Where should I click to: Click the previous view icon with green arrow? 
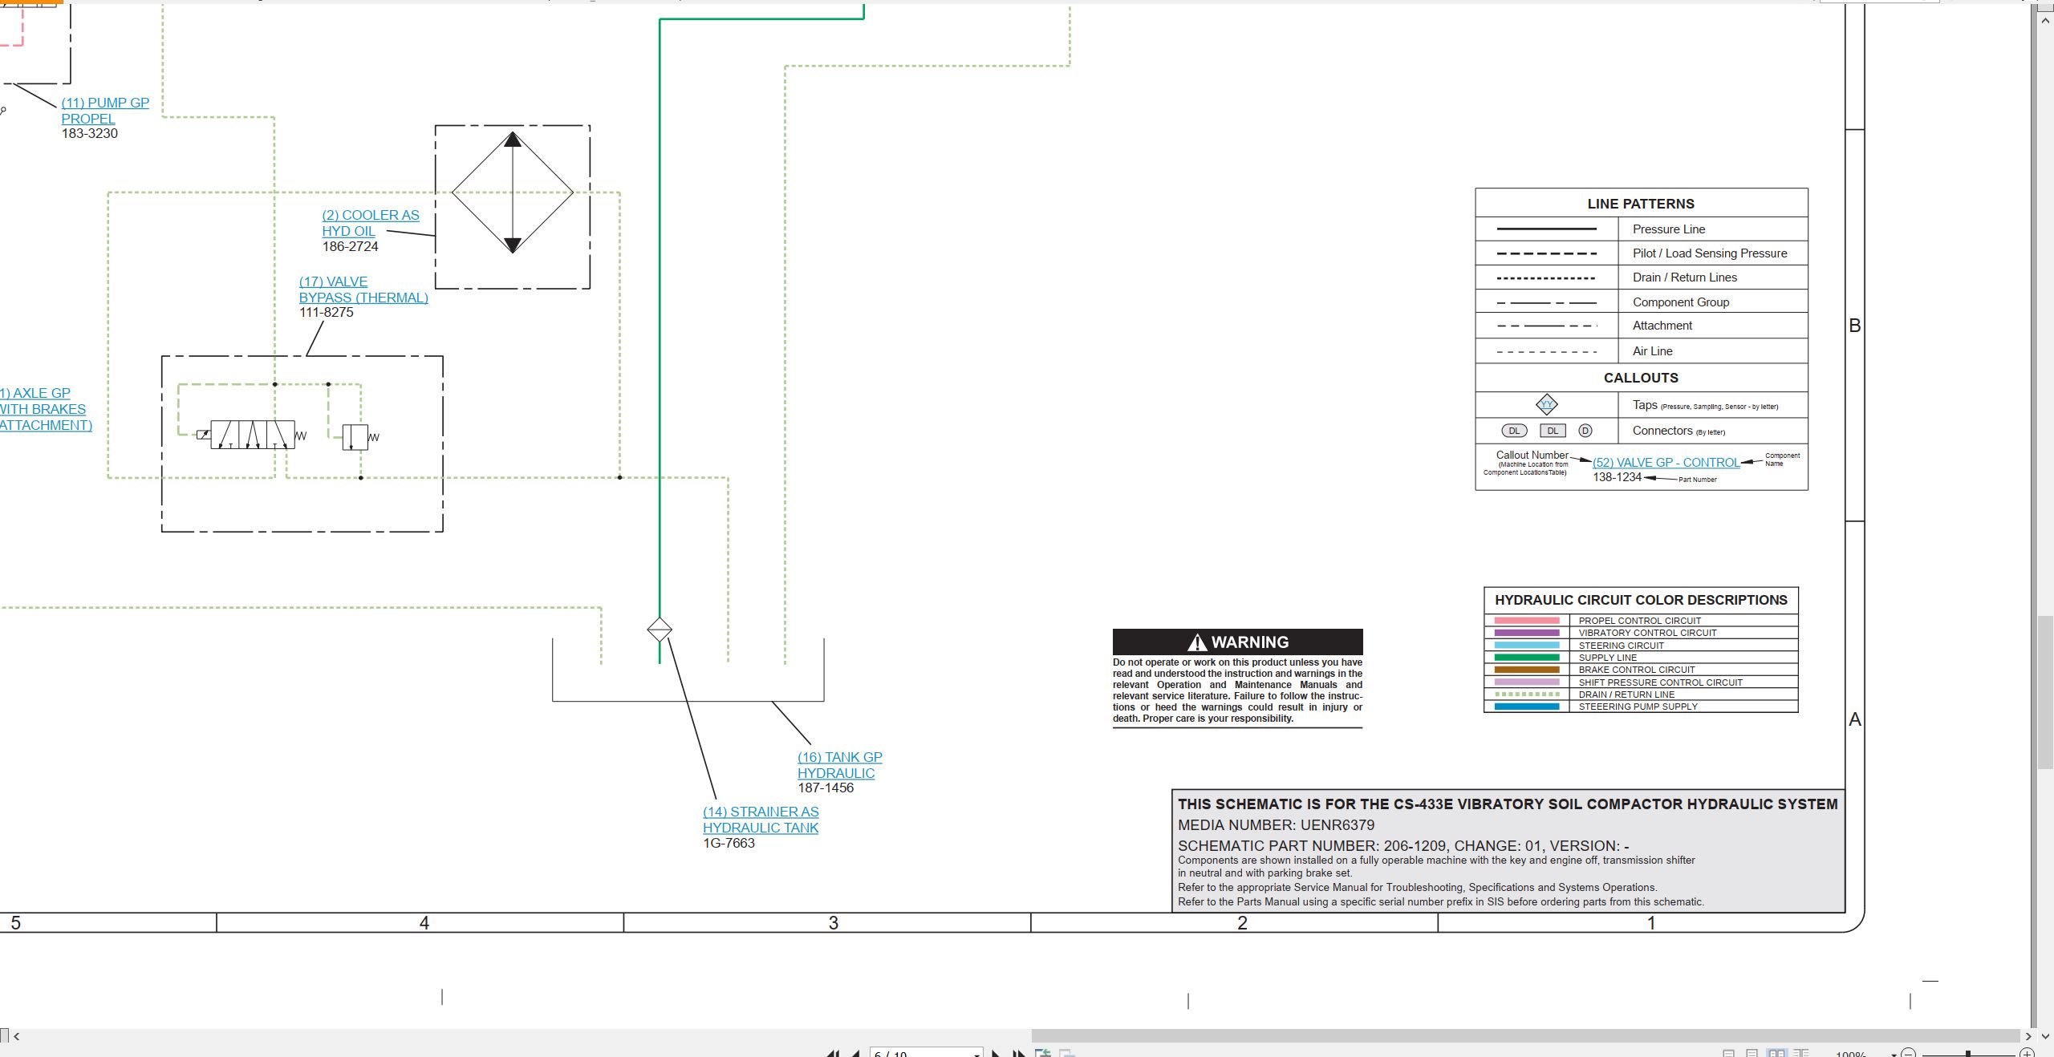click(x=1043, y=1053)
